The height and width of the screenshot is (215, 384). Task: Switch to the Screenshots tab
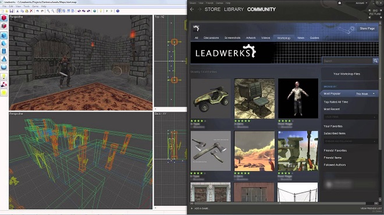tap(232, 38)
